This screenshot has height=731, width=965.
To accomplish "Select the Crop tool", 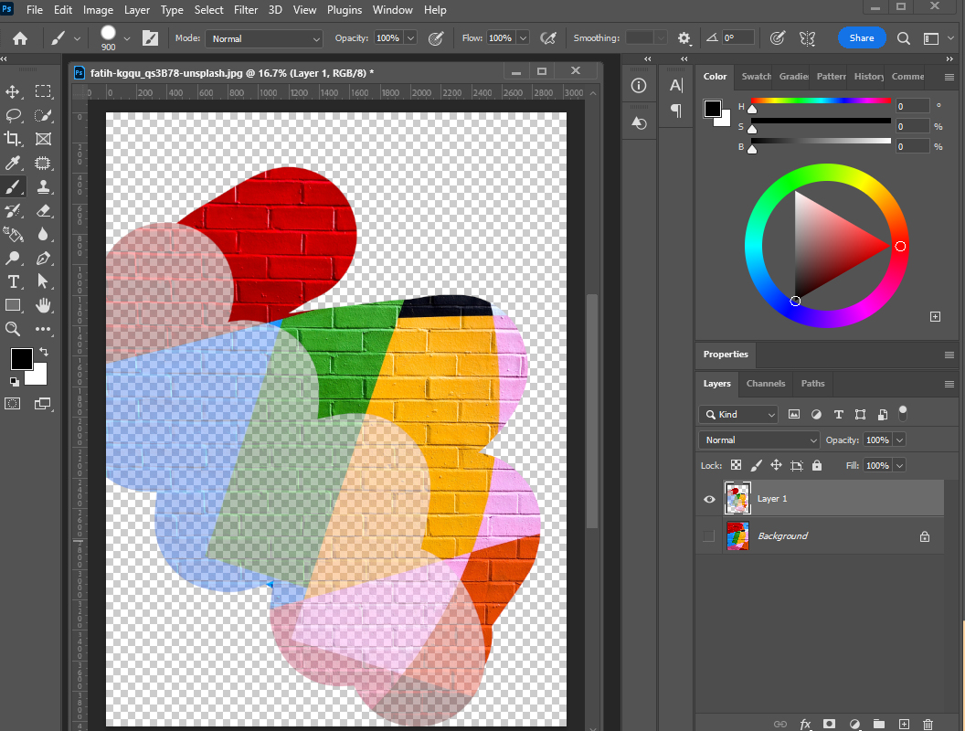I will pyautogui.click(x=12, y=139).
